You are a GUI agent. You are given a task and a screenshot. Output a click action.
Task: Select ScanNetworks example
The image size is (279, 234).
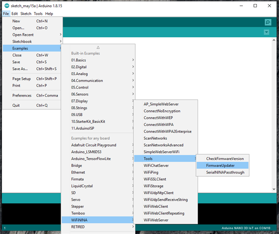tap(155, 138)
